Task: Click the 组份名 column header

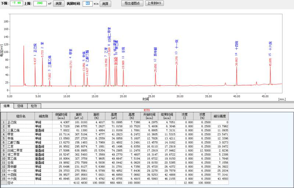Action: point(21,116)
